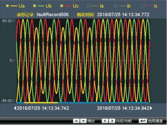Image resolution: width=167 pixels, height=125 pixels.
Task: Click the yellow Ua legend line swatch
Action: (14, 6)
